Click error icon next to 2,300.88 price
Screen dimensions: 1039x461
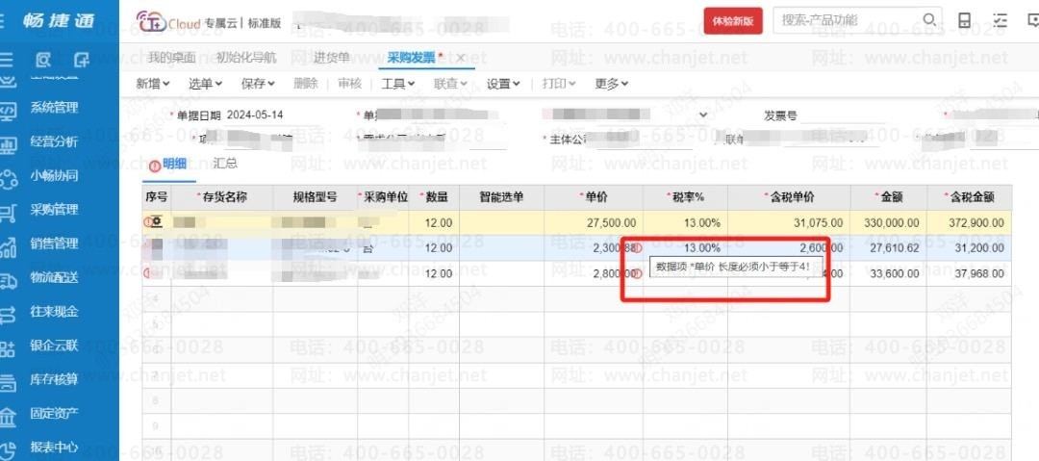click(639, 247)
